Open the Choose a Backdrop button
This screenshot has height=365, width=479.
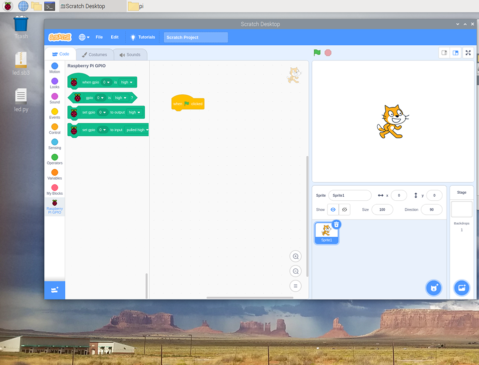[462, 288]
